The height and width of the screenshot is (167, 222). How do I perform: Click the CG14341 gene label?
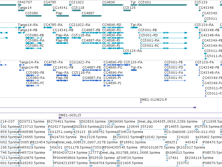[x=60, y=8]
